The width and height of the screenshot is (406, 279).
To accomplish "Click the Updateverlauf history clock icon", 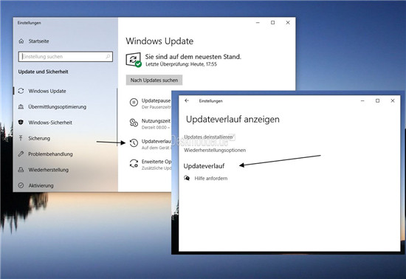I will 134,143.
